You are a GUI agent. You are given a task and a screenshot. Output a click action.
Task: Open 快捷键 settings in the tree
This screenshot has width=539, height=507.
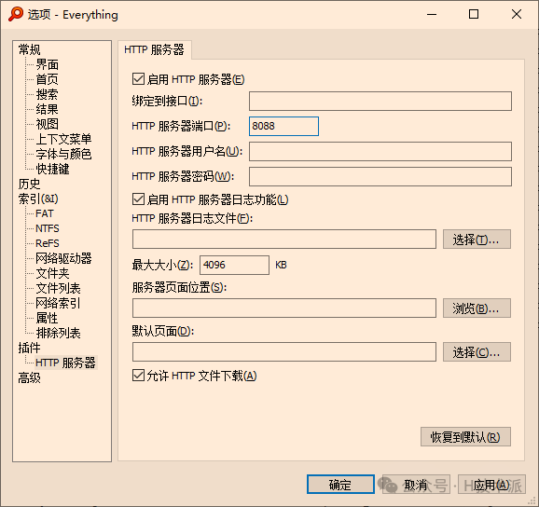52,169
